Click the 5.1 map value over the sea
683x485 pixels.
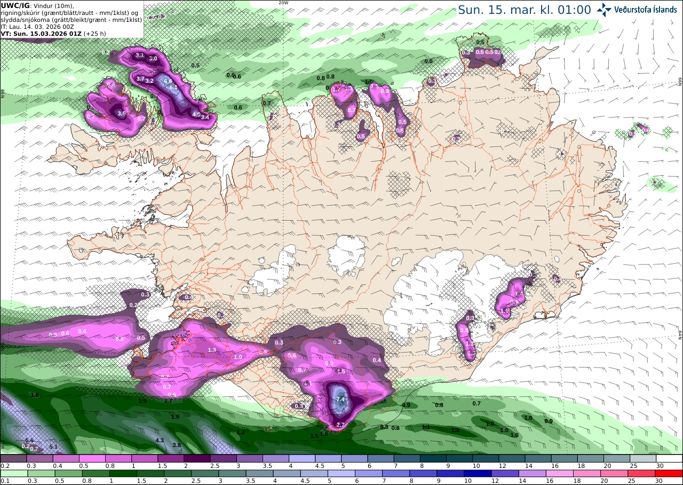point(53,447)
